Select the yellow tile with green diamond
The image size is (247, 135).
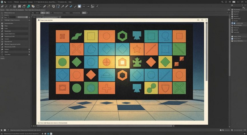point(165,62)
